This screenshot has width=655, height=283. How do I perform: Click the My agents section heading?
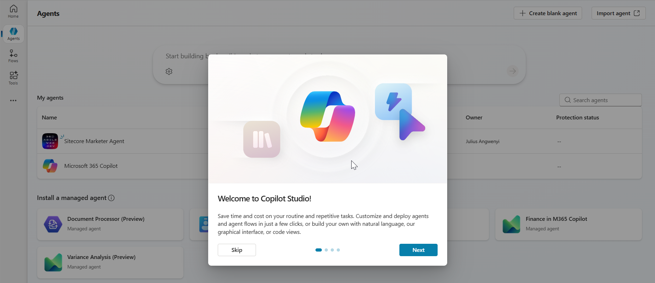[x=50, y=98]
